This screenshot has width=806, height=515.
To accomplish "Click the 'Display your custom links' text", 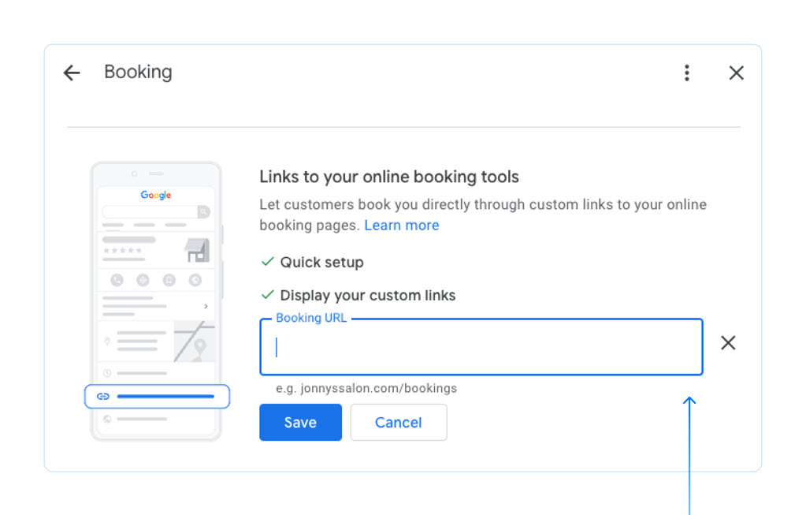I will [x=367, y=295].
